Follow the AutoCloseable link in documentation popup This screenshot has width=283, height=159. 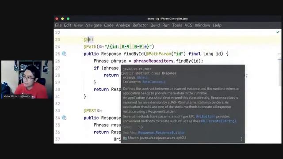[154, 82]
